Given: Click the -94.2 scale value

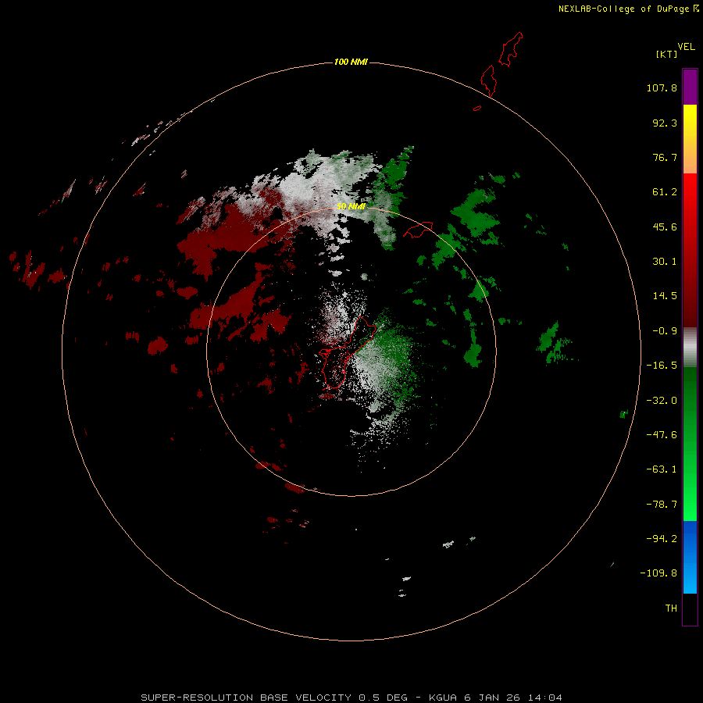Looking at the screenshot, I should click(x=662, y=538).
